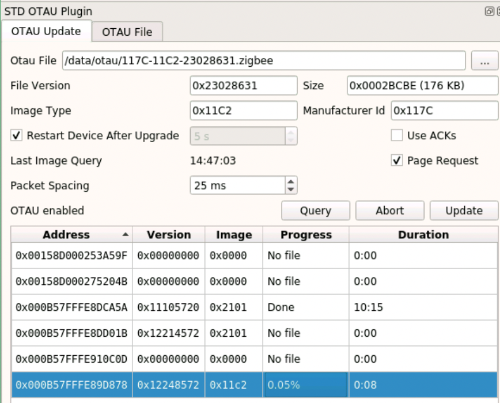Click the 0.05% progress cell

[x=306, y=385]
